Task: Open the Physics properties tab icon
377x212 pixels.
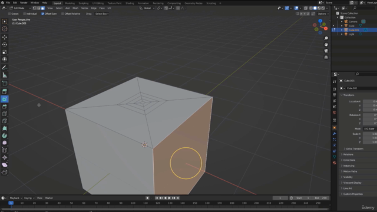Action: (x=335, y=145)
